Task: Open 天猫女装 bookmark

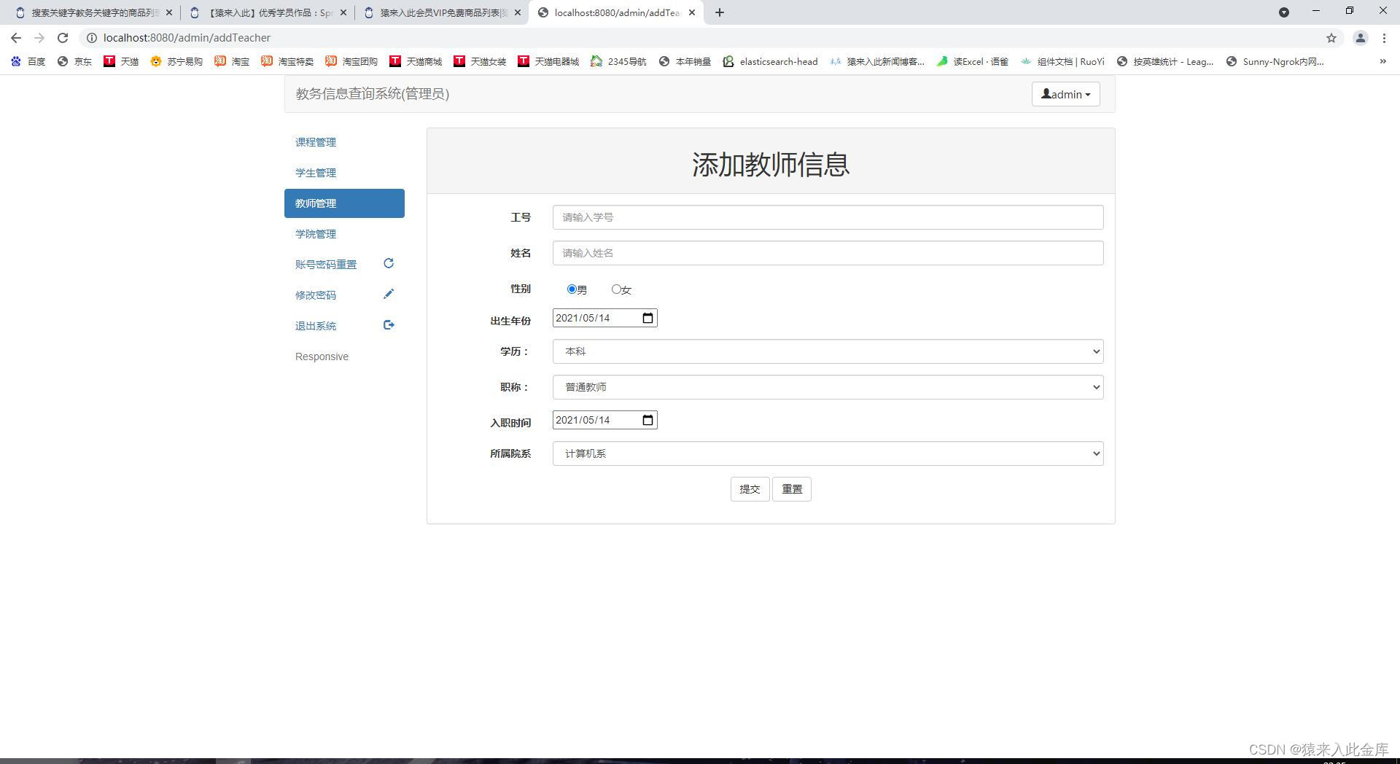Action: click(x=480, y=61)
